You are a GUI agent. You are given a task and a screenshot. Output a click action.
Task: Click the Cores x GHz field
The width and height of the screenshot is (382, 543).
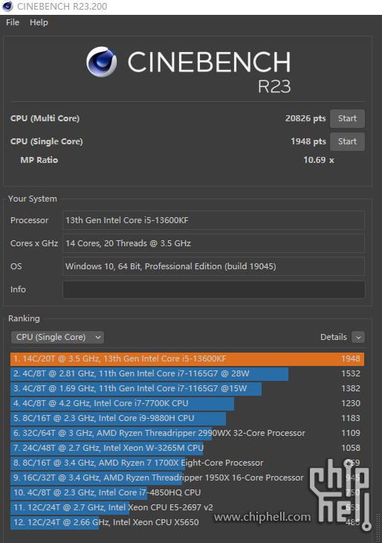pos(213,243)
